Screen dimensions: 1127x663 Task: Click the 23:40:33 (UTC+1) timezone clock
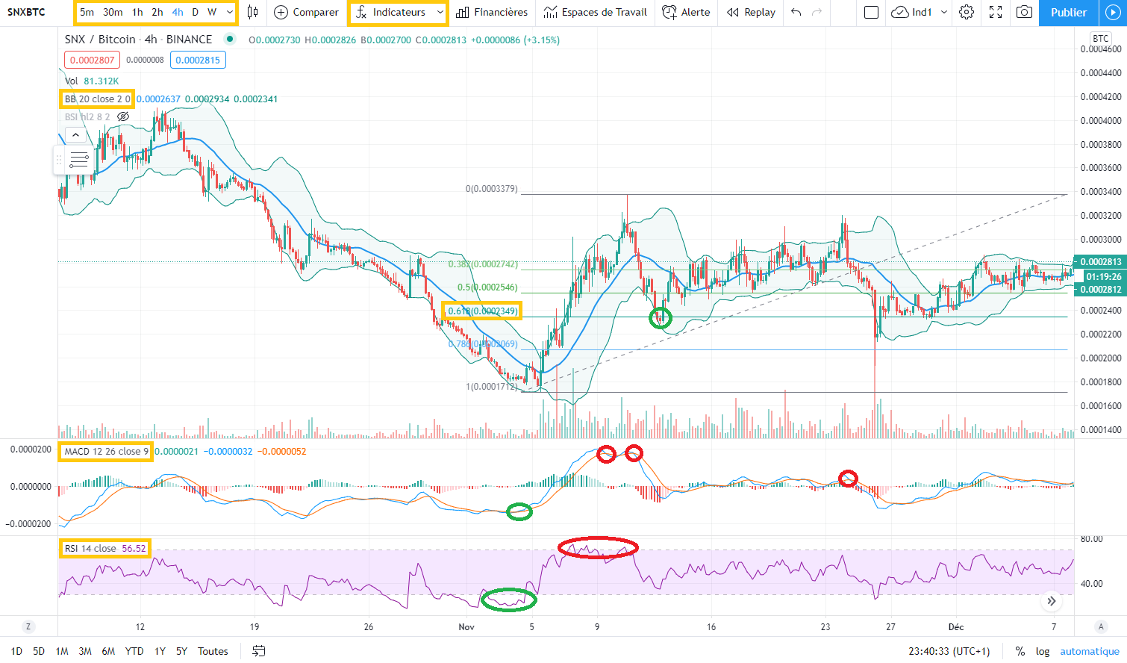click(949, 651)
